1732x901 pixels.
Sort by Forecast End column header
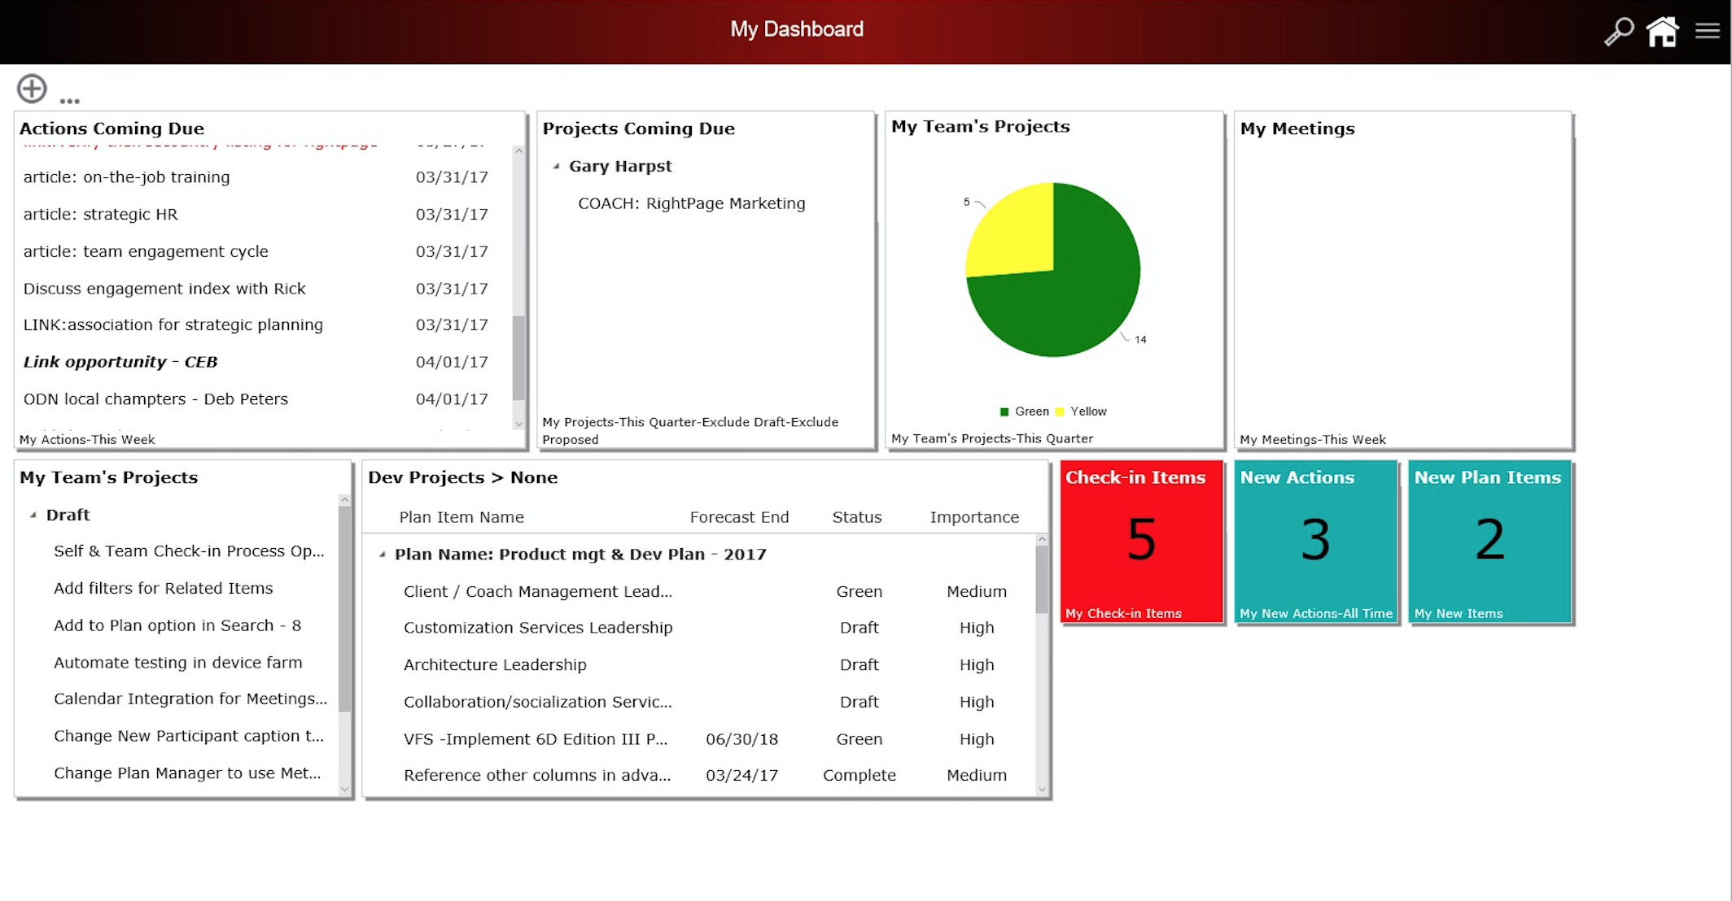coord(739,517)
